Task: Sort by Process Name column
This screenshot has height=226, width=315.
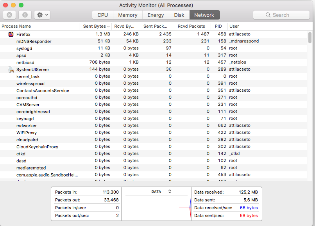Action: (39, 26)
